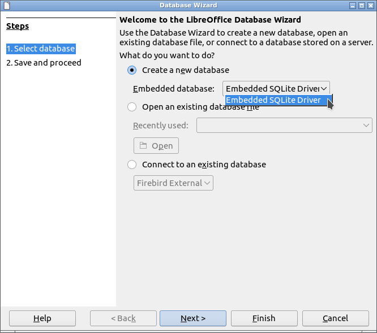377x333 pixels.
Task: Pick Embedded SQLite Driver from the list
Action: (279, 100)
